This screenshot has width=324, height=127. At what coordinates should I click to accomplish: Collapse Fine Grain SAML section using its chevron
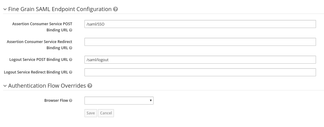point(5,9)
